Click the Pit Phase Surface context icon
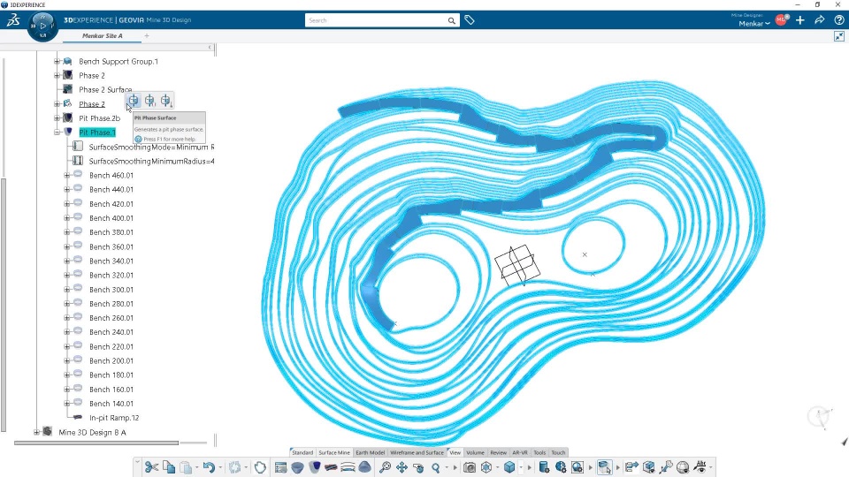Viewport: 849px width, 477px height. click(134, 100)
